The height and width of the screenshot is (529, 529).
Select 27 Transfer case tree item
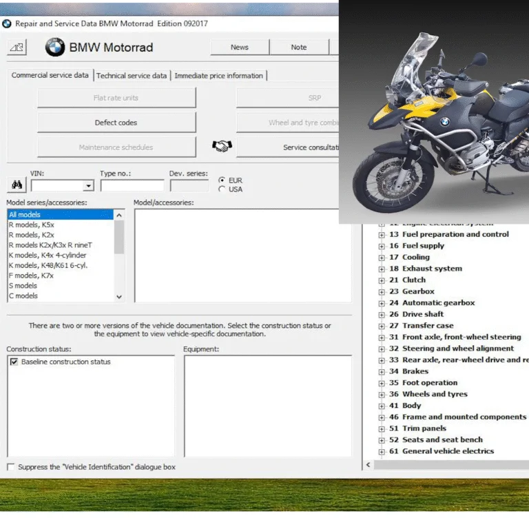click(422, 326)
